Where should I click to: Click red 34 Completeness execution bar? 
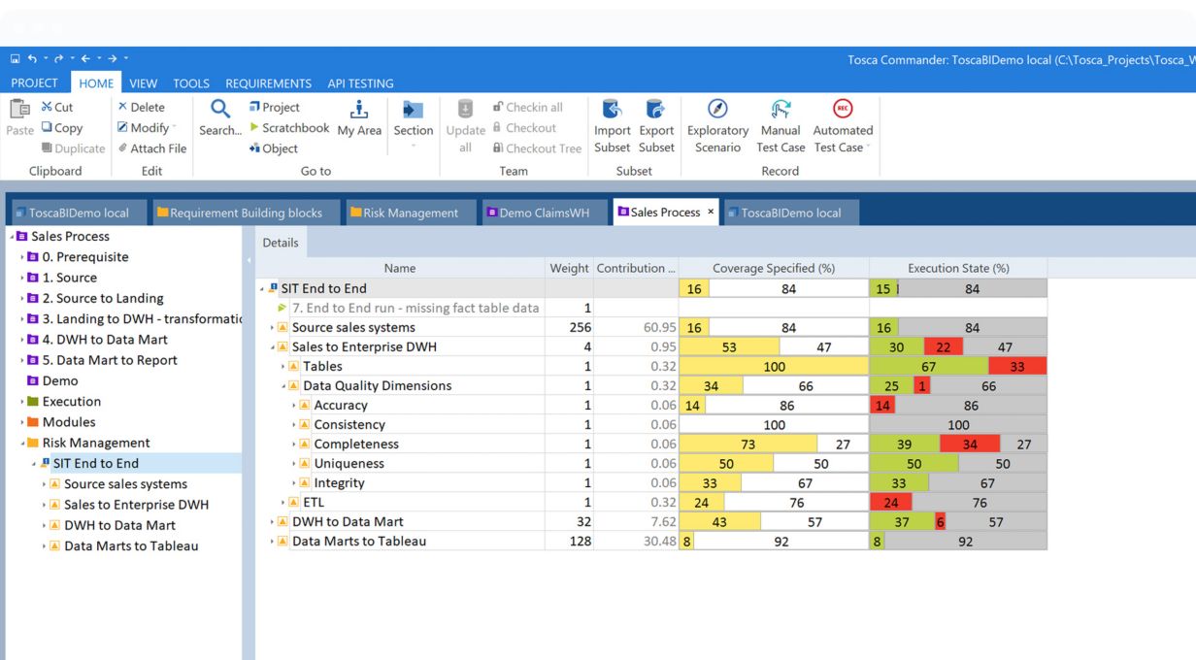pyautogui.click(x=970, y=445)
